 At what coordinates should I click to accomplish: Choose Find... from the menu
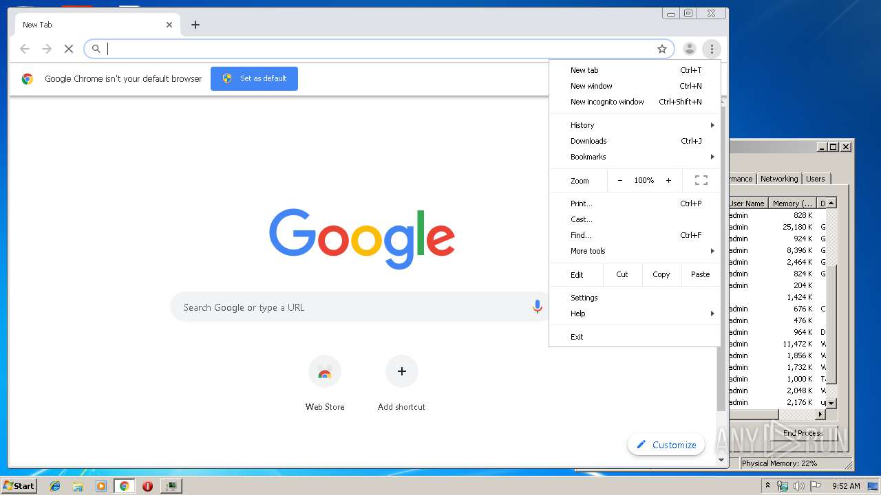tap(635, 235)
